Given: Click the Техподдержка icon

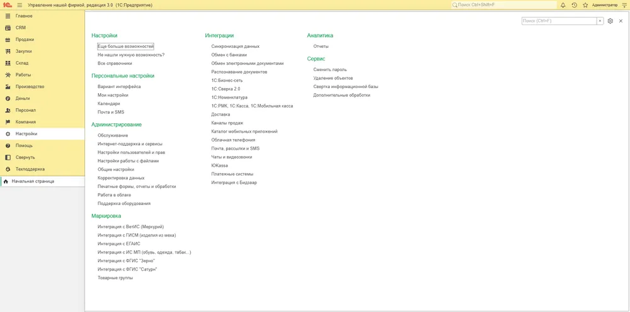Looking at the screenshot, I should click(8, 169).
